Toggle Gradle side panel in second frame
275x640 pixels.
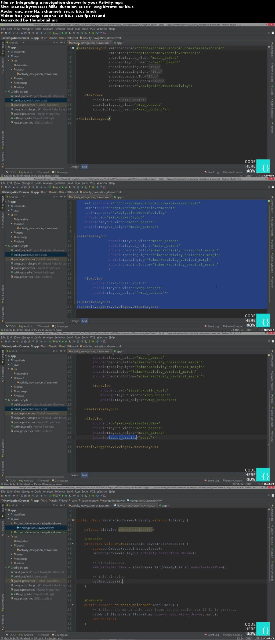click(272, 245)
